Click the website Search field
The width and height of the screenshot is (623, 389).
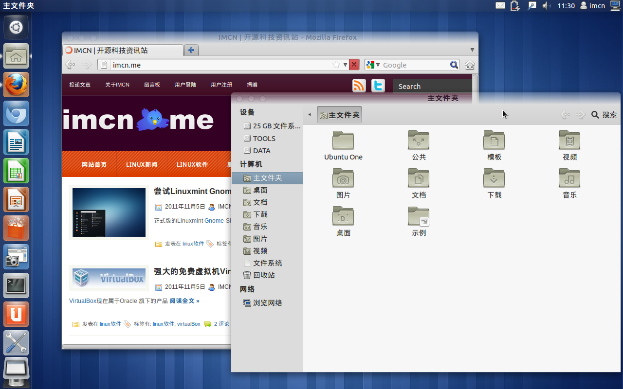point(432,86)
